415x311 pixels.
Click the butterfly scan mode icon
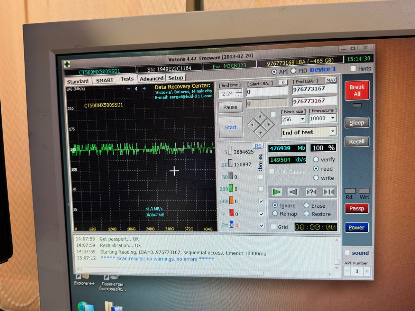[328, 192]
